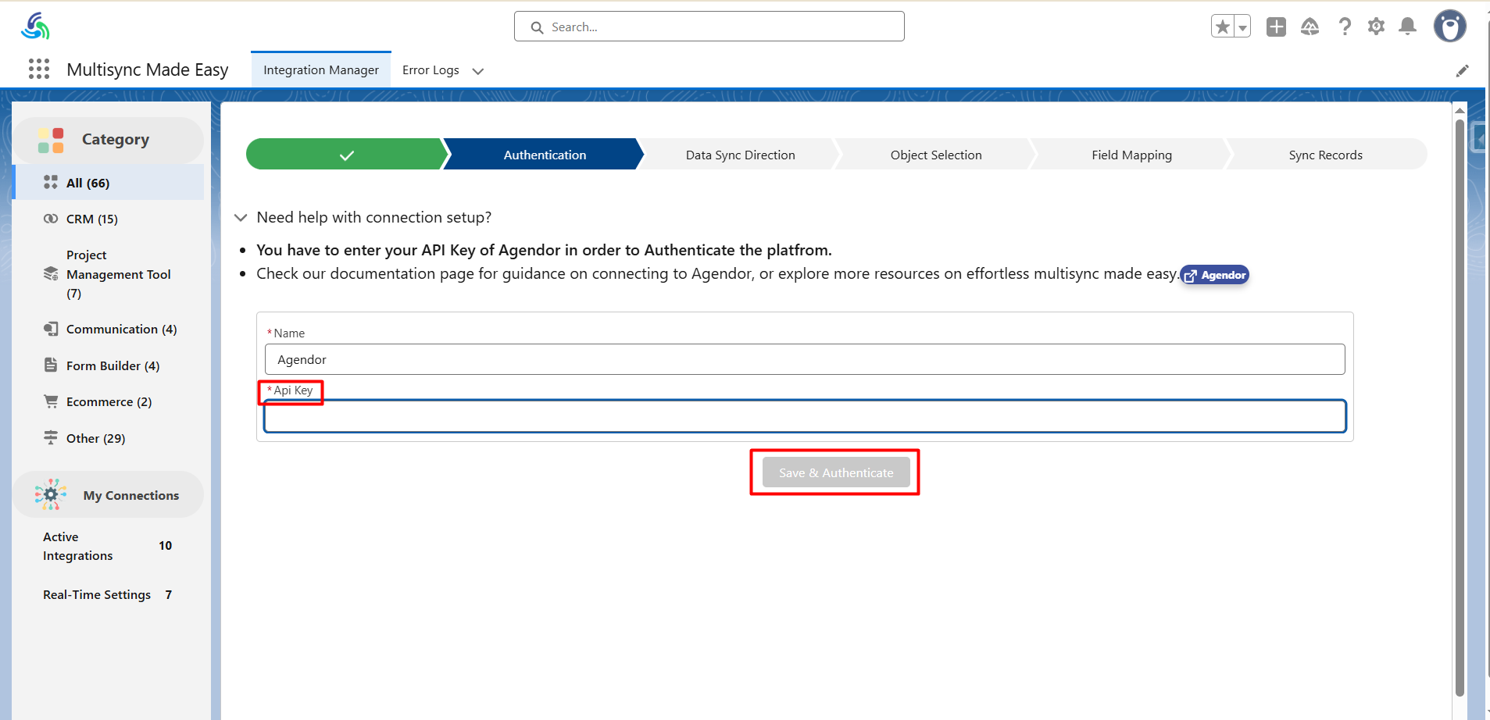Image resolution: width=1490 pixels, height=720 pixels.
Task: Open the Salesforce Help question mark
Action: [x=1345, y=27]
